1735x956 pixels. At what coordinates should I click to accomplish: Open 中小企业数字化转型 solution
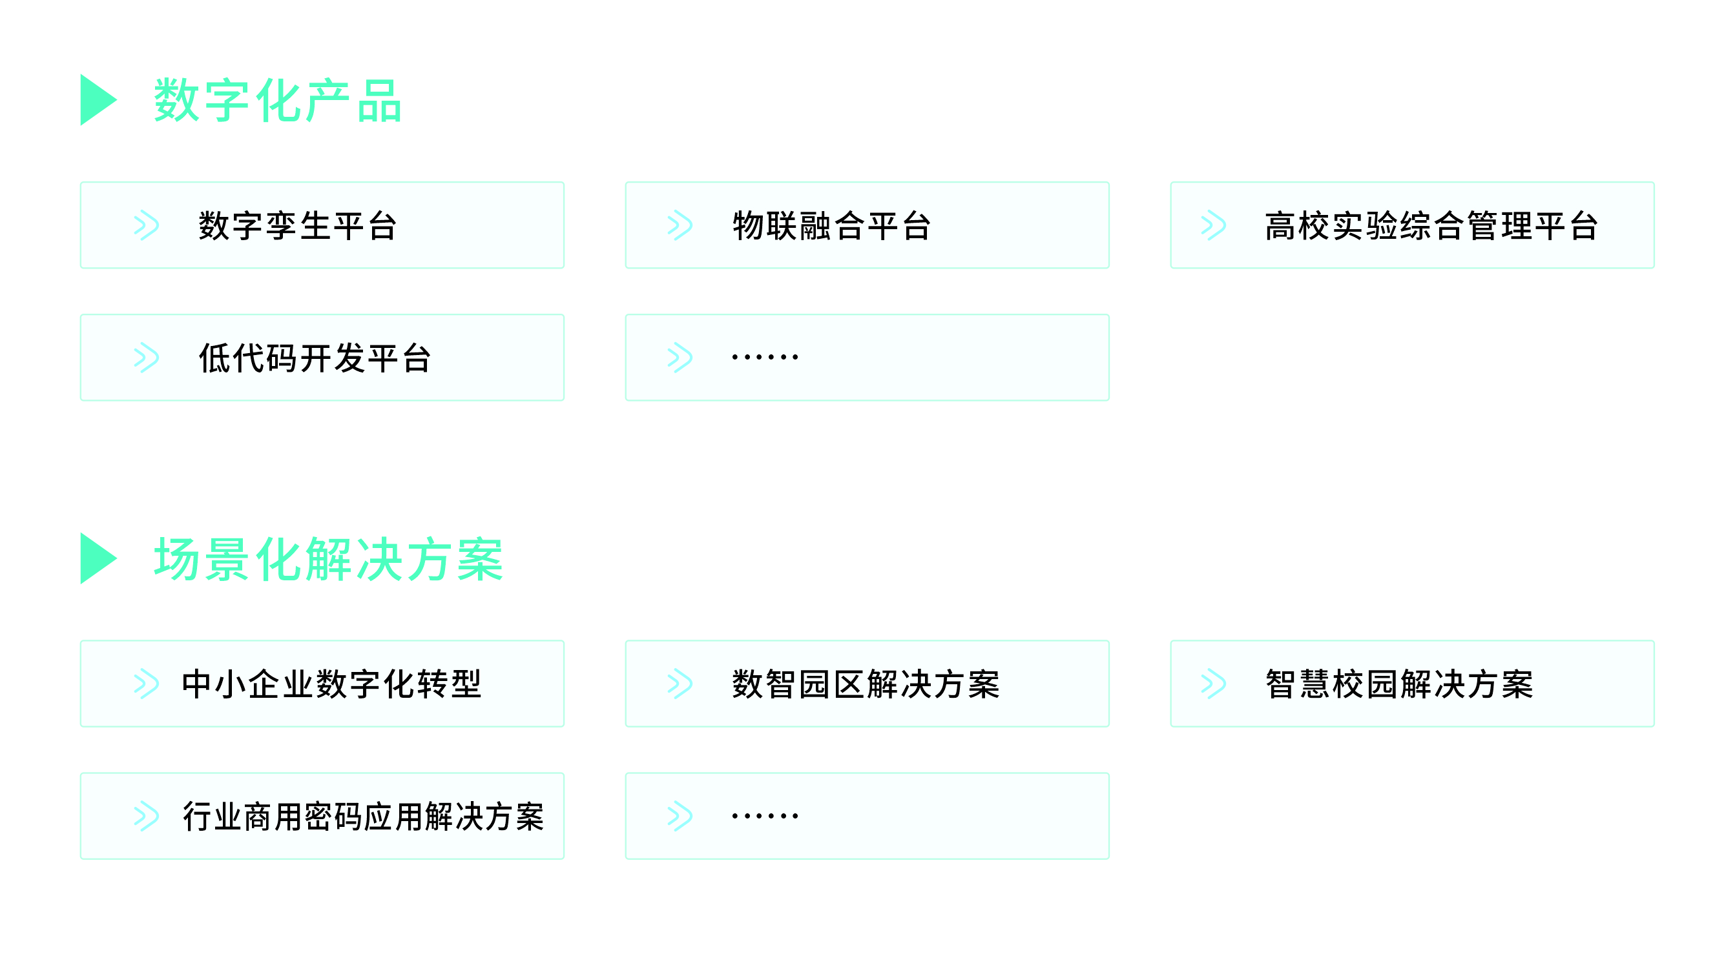pyautogui.click(x=322, y=684)
